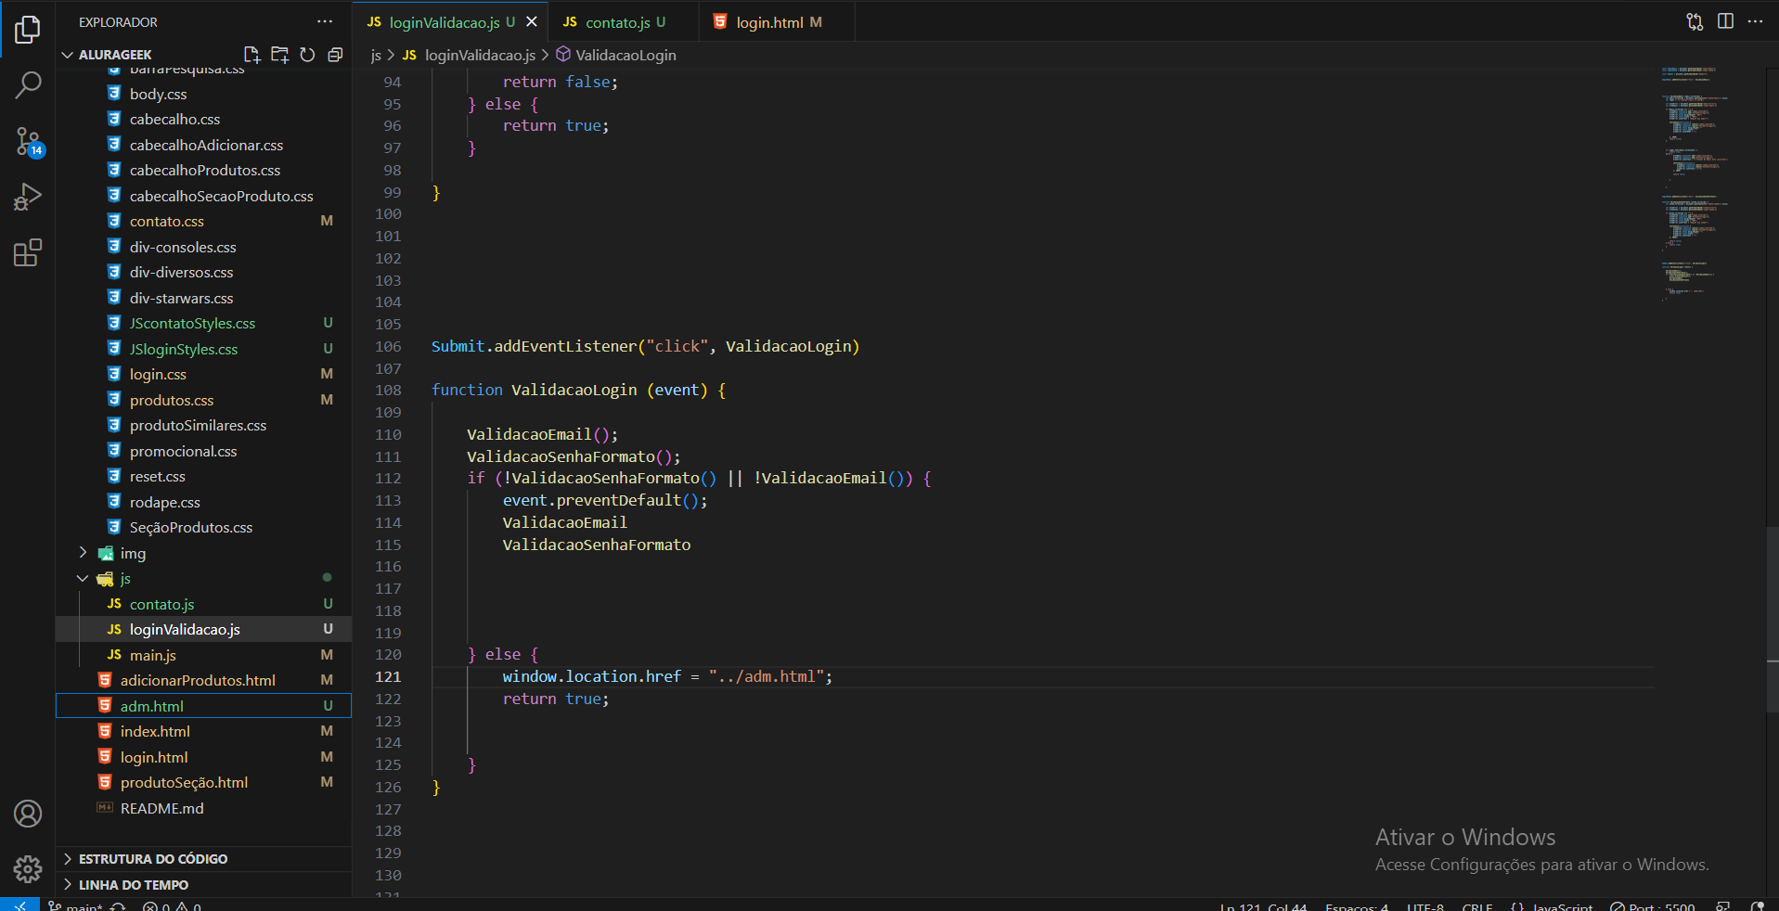The width and height of the screenshot is (1779, 911).
Task: Open editor more actions ellipsis menu
Action: [x=1755, y=21]
